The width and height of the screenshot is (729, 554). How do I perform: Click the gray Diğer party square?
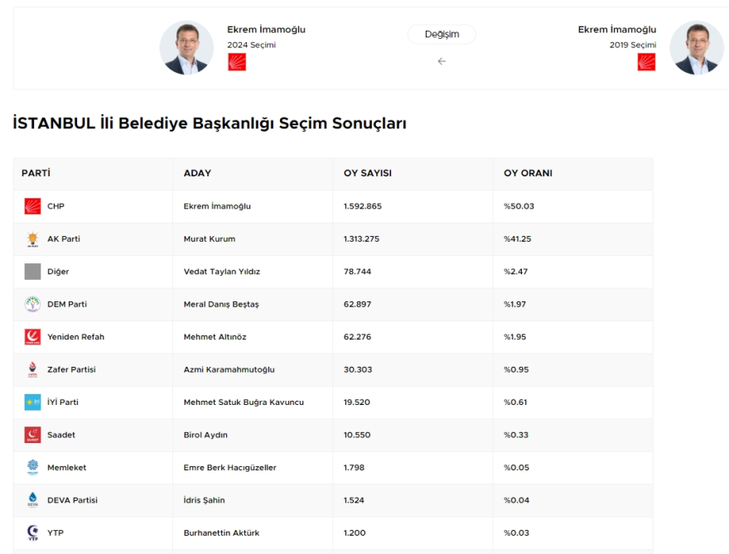click(x=32, y=272)
